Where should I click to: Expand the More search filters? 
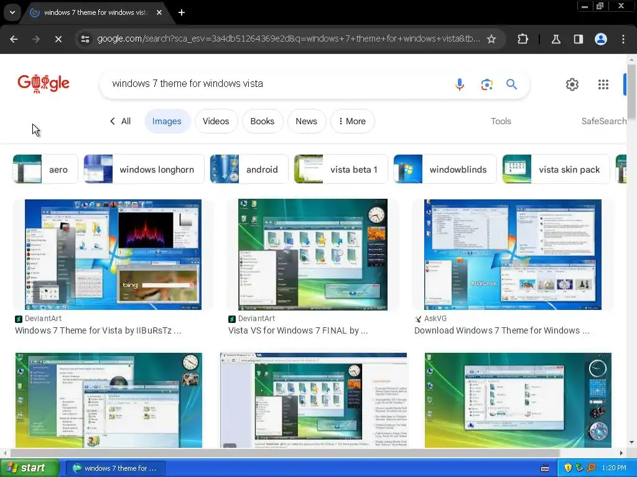coord(352,121)
